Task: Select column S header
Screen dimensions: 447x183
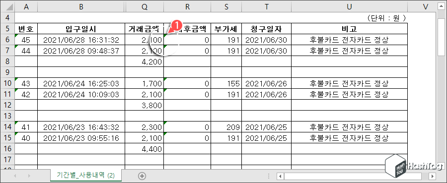Action: [x=226, y=7]
